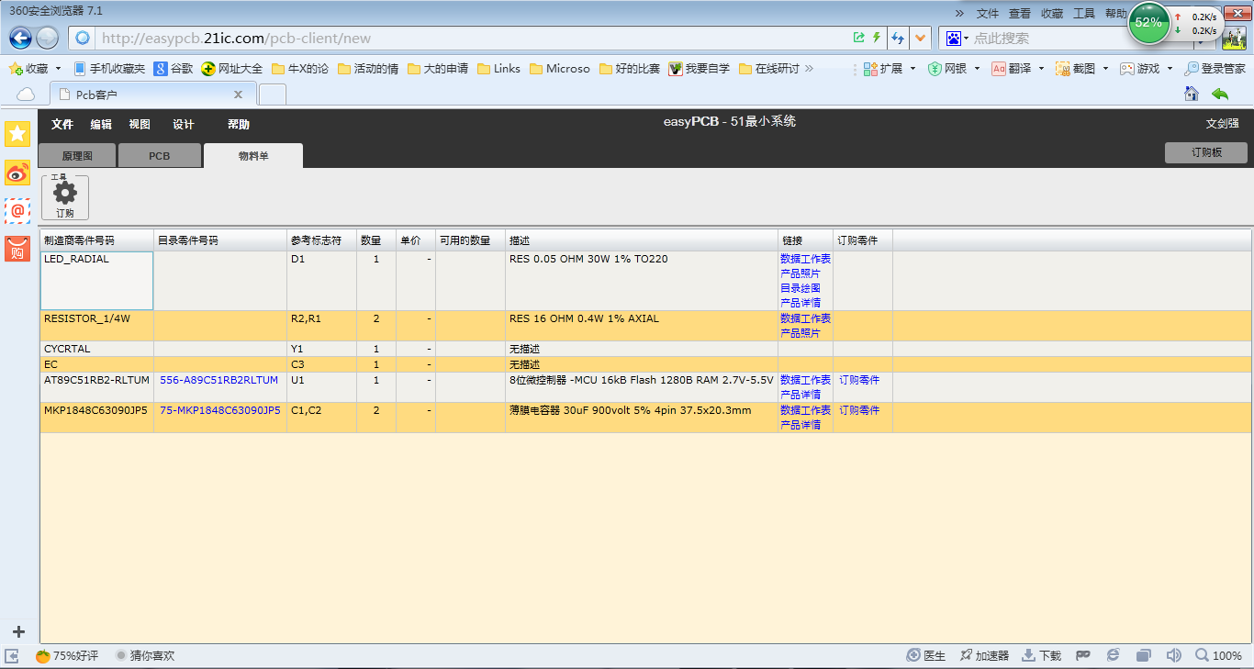
Task: Open mail @ icon in sidebar
Action: pyautogui.click(x=17, y=210)
